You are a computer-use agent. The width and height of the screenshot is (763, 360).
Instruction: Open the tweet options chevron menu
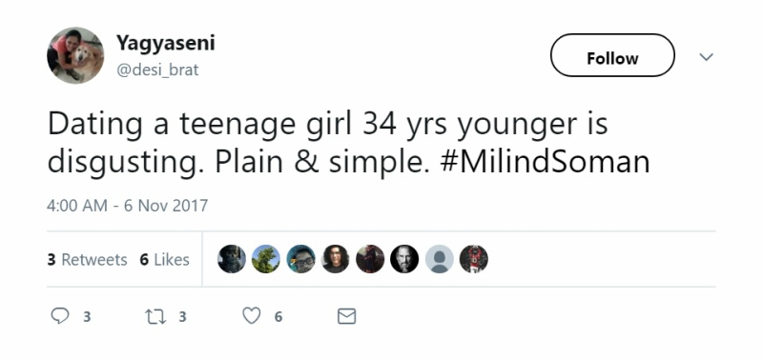pyautogui.click(x=706, y=57)
